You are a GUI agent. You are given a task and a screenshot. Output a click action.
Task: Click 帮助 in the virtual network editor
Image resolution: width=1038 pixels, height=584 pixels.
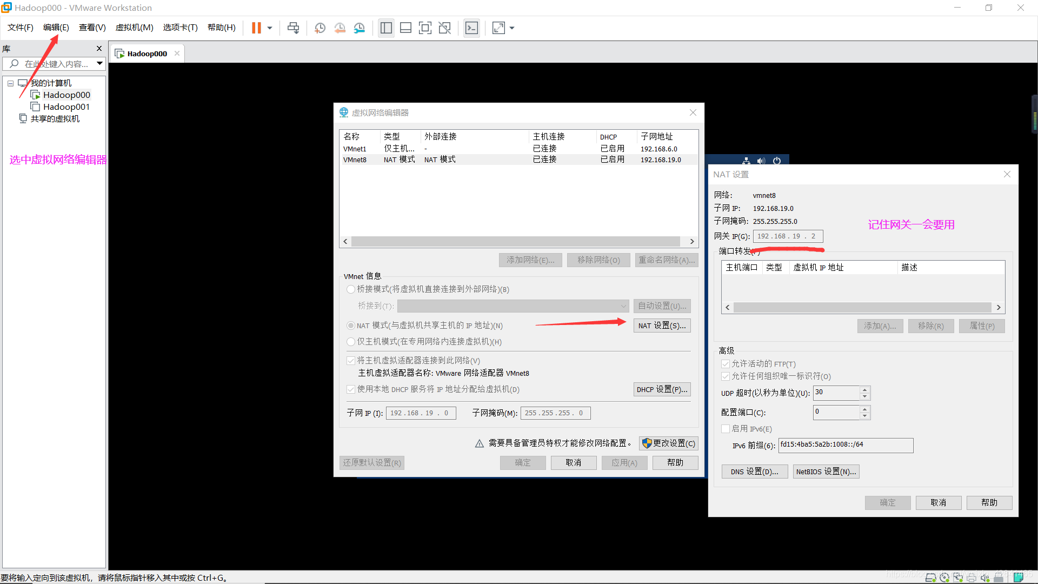click(675, 463)
